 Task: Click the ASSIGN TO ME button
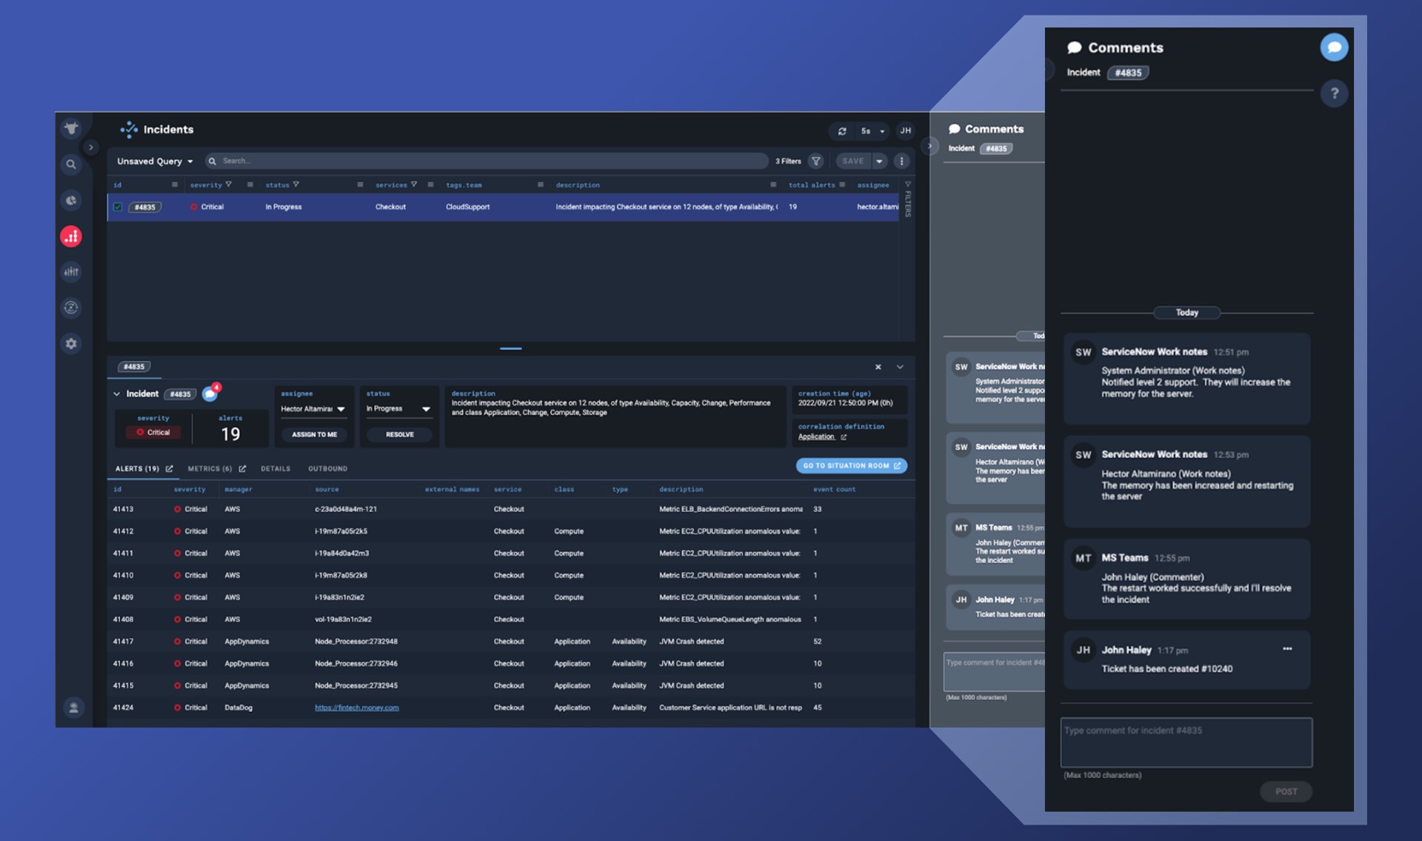click(313, 433)
